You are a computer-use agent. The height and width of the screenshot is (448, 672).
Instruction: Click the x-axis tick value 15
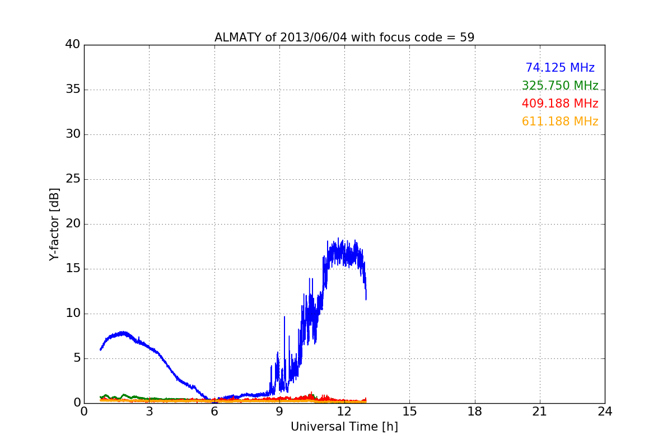point(409,412)
